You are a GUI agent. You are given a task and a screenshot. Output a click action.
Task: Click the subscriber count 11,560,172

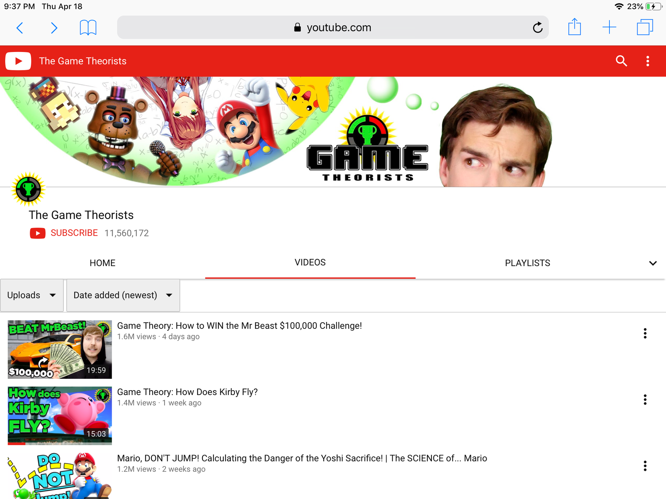click(x=127, y=233)
